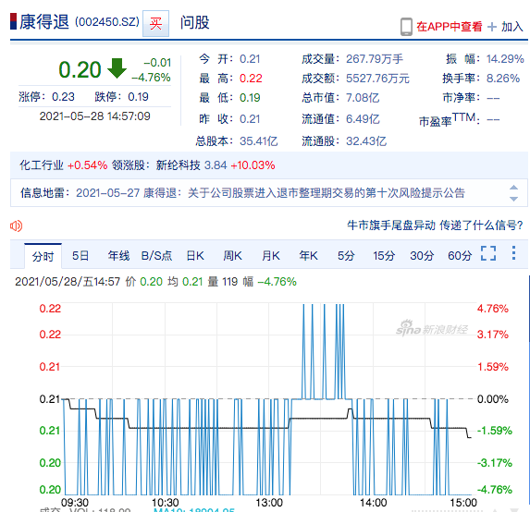Click the 流通股 32.43亿 value

(x=366, y=141)
